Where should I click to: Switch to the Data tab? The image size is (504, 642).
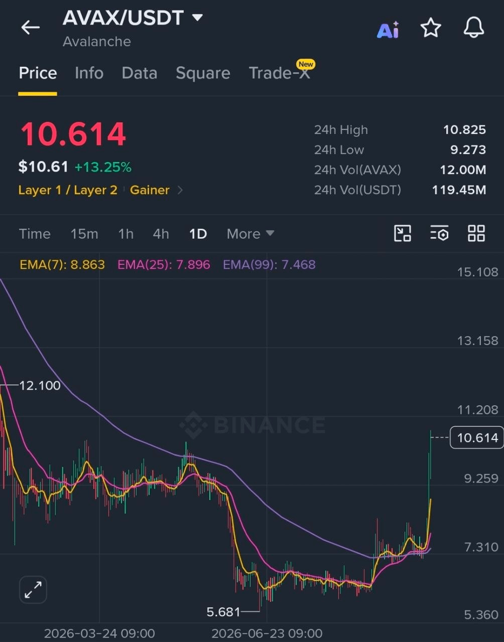[x=140, y=73]
